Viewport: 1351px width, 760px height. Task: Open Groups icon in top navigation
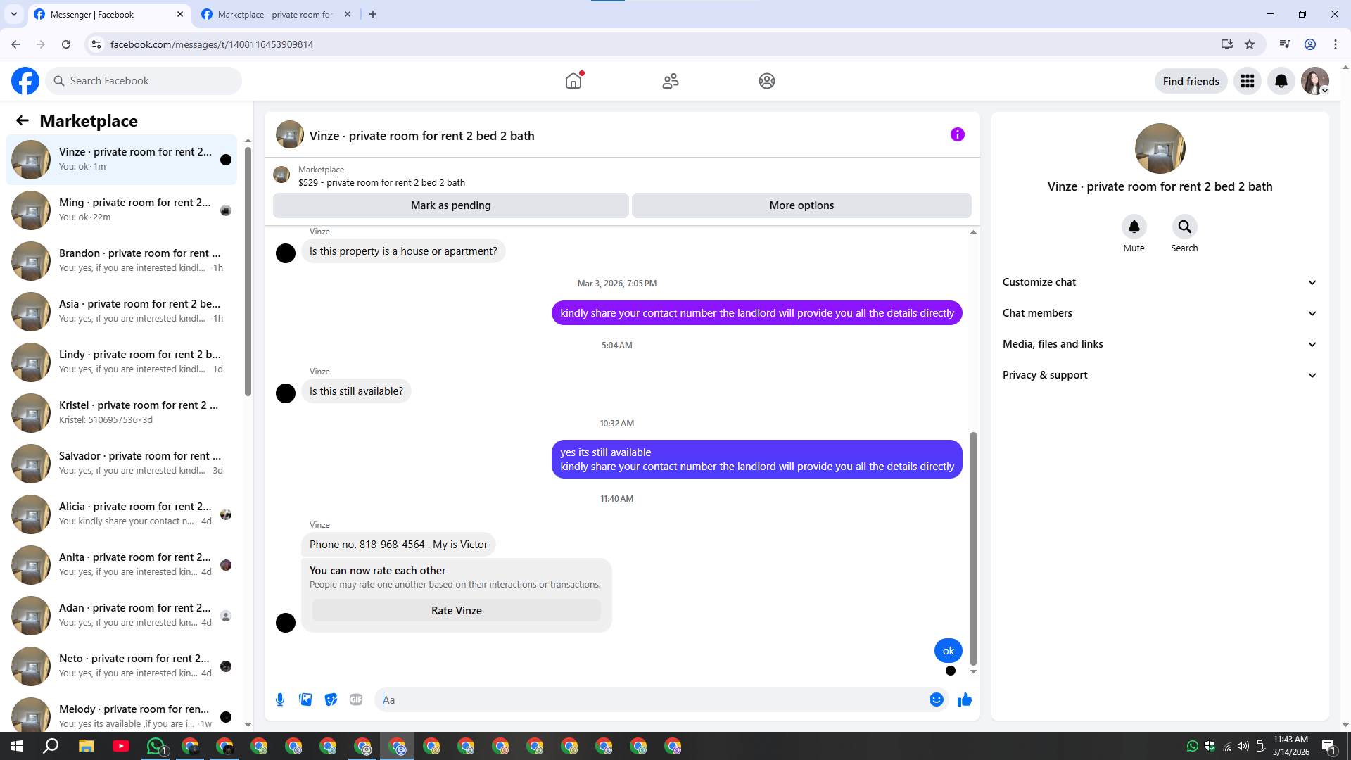(767, 81)
